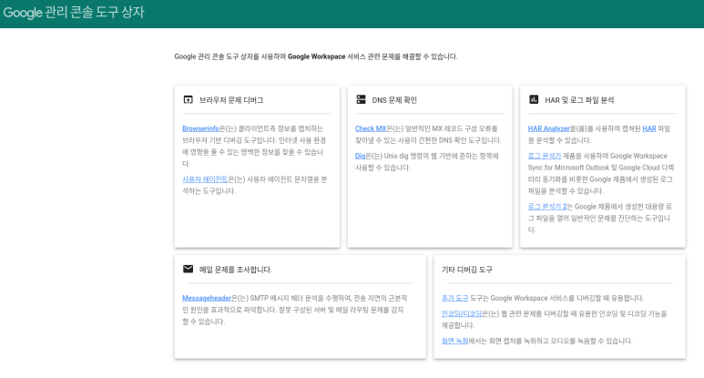Click the DNS server icon
Viewport: 704px width, 378px height.
[x=361, y=99]
